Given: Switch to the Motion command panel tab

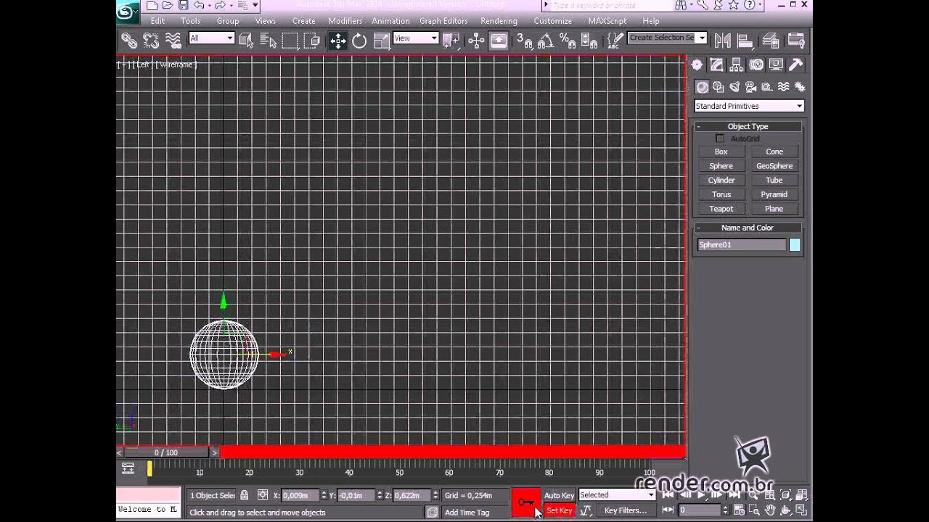Looking at the screenshot, I should point(756,65).
